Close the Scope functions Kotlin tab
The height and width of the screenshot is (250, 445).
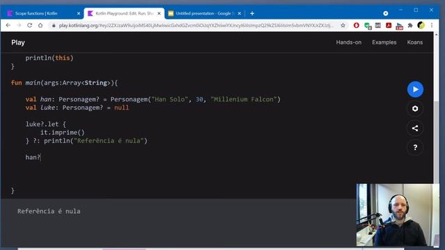(x=79, y=13)
